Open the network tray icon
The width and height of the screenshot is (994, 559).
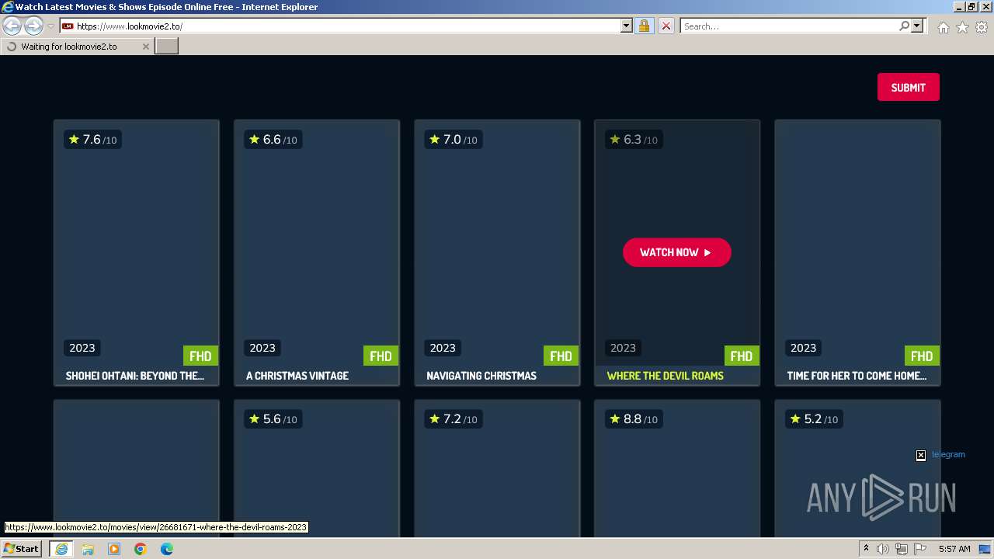pos(902,549)
